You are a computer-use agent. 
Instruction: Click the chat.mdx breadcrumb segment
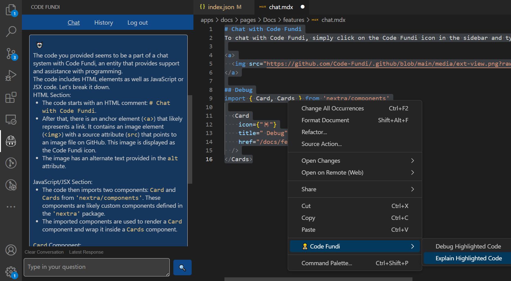[x=333, y=20]
